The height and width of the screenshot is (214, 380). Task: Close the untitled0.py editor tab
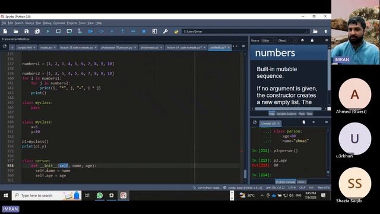click(229, 48)
